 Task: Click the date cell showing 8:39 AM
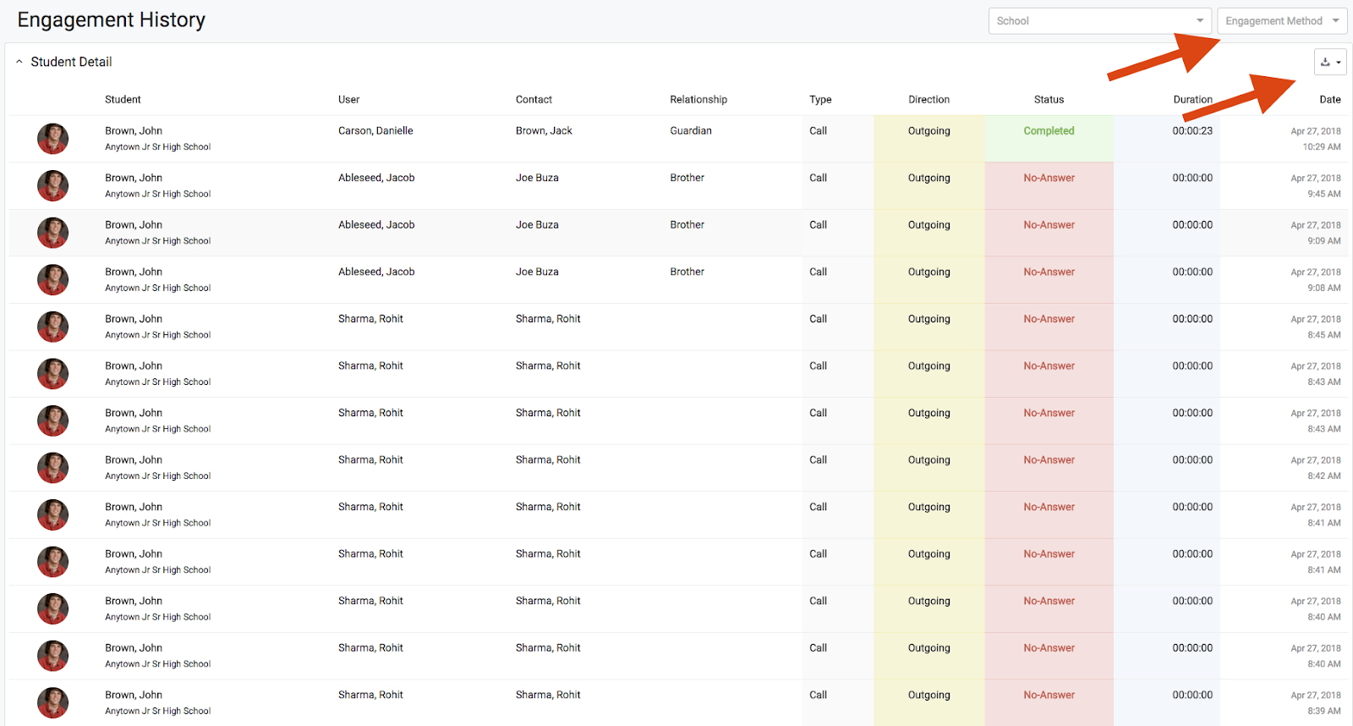pyautogui.click(x=1315, y=702)
